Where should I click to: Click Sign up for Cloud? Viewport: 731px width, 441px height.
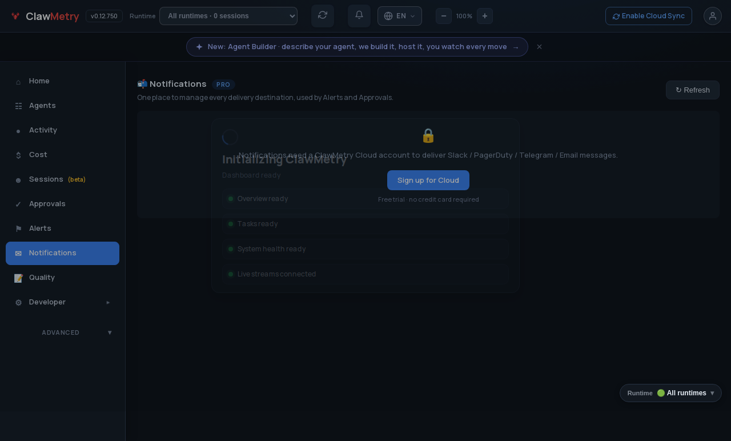tap(428, 180)
